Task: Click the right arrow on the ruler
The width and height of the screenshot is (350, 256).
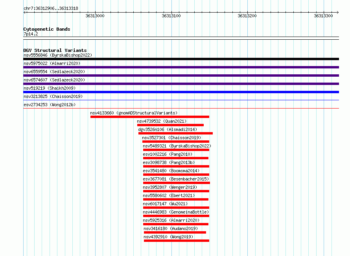Action: 338,13
